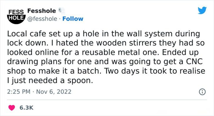Click the Fesshole display name
Image resolution: width=214 pixels, height=116 pixels.
point(42,11)
